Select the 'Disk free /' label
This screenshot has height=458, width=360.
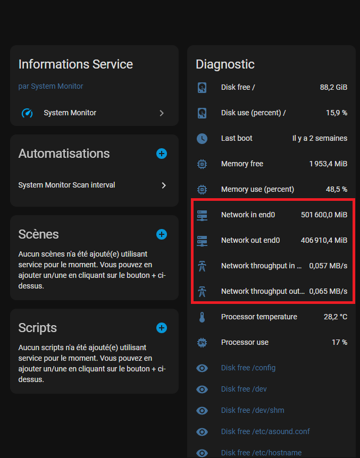coord(238,87)
